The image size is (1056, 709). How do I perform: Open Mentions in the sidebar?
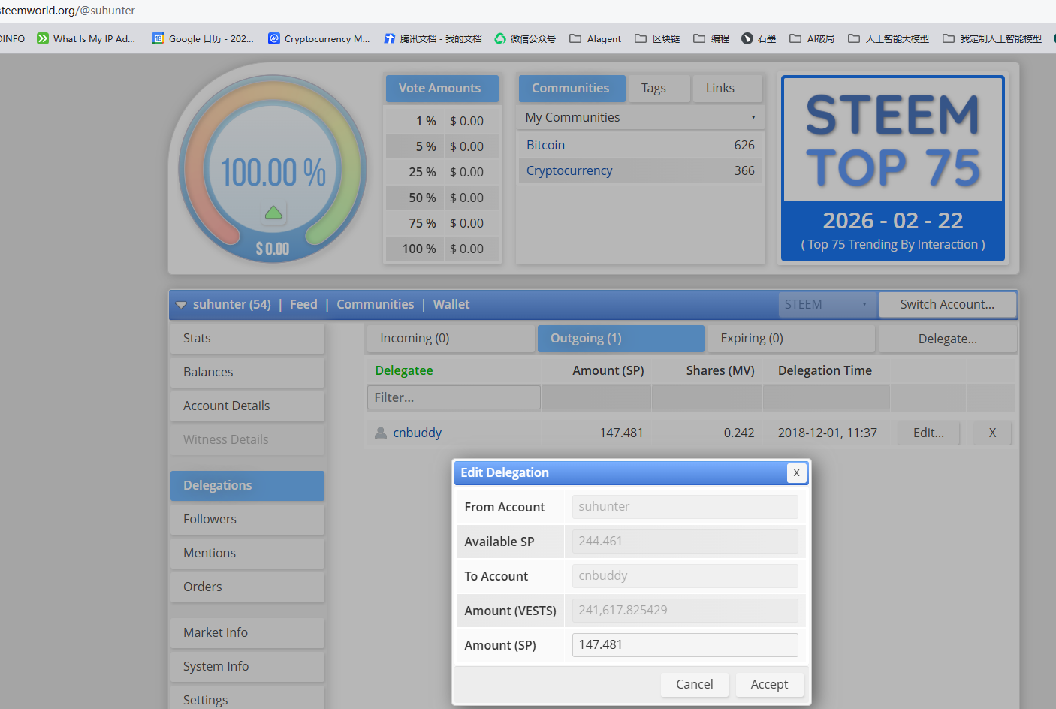(x=247, y=553)
